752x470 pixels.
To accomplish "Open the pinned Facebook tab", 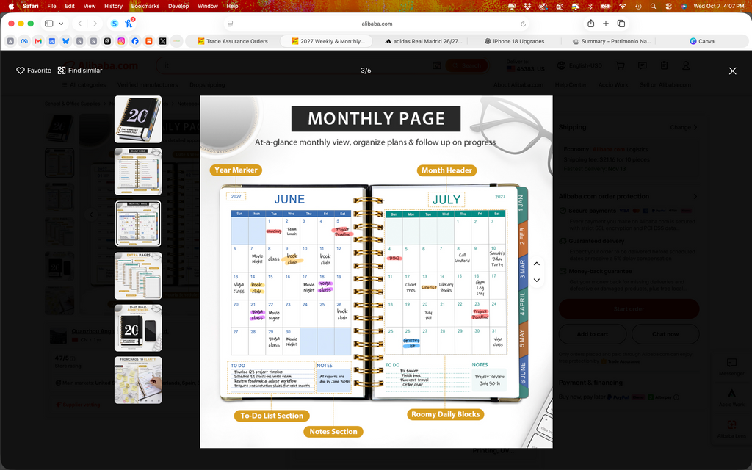I will [135, 41].
